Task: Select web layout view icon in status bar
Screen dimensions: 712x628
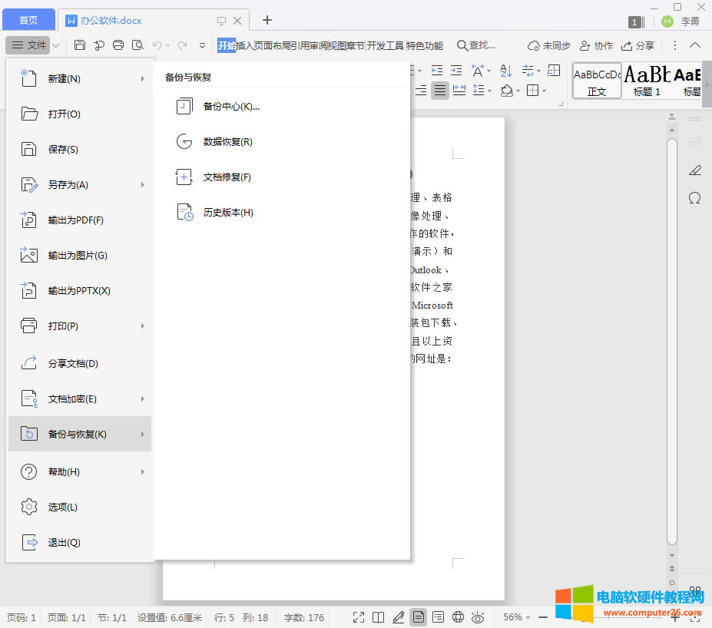Action: 459,616
